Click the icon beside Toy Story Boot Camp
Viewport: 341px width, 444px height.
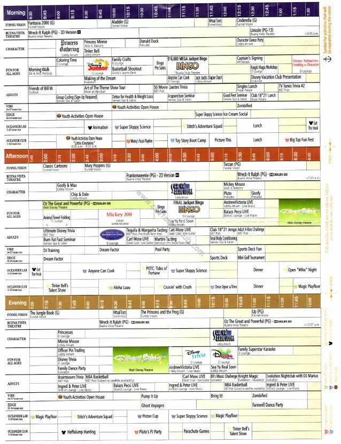[x=172, y=140]
